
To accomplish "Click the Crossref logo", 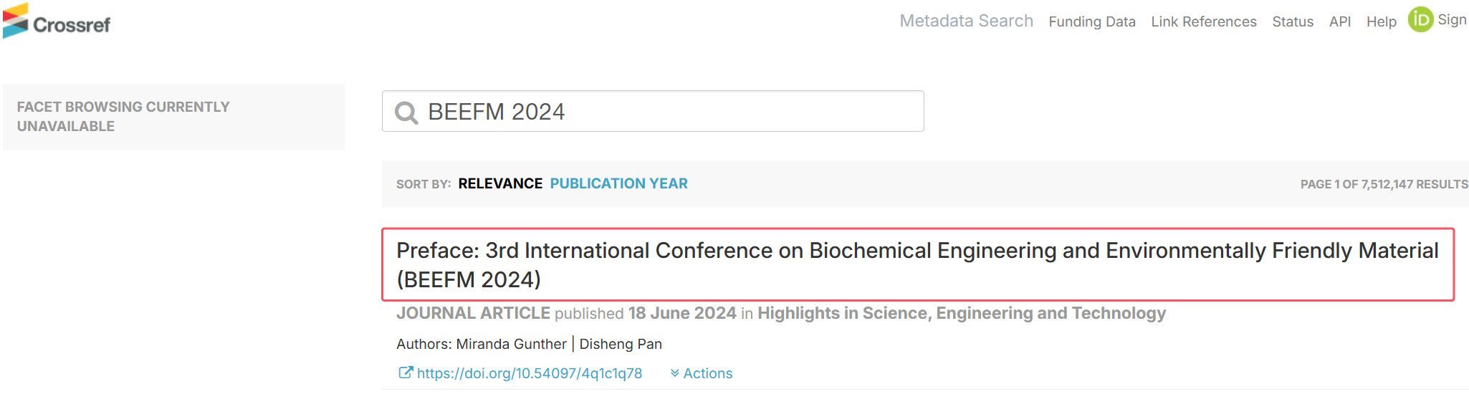I will pos(57,21).
